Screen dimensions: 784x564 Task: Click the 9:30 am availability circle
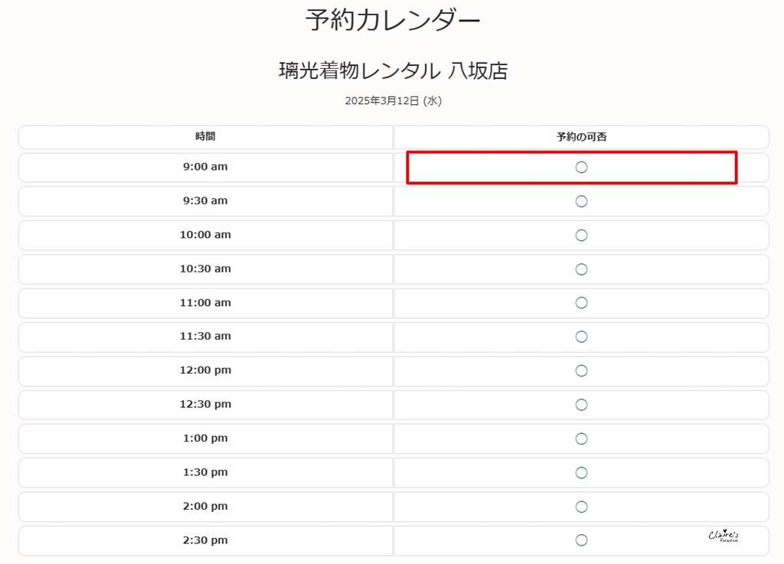[x=581, y=201]
